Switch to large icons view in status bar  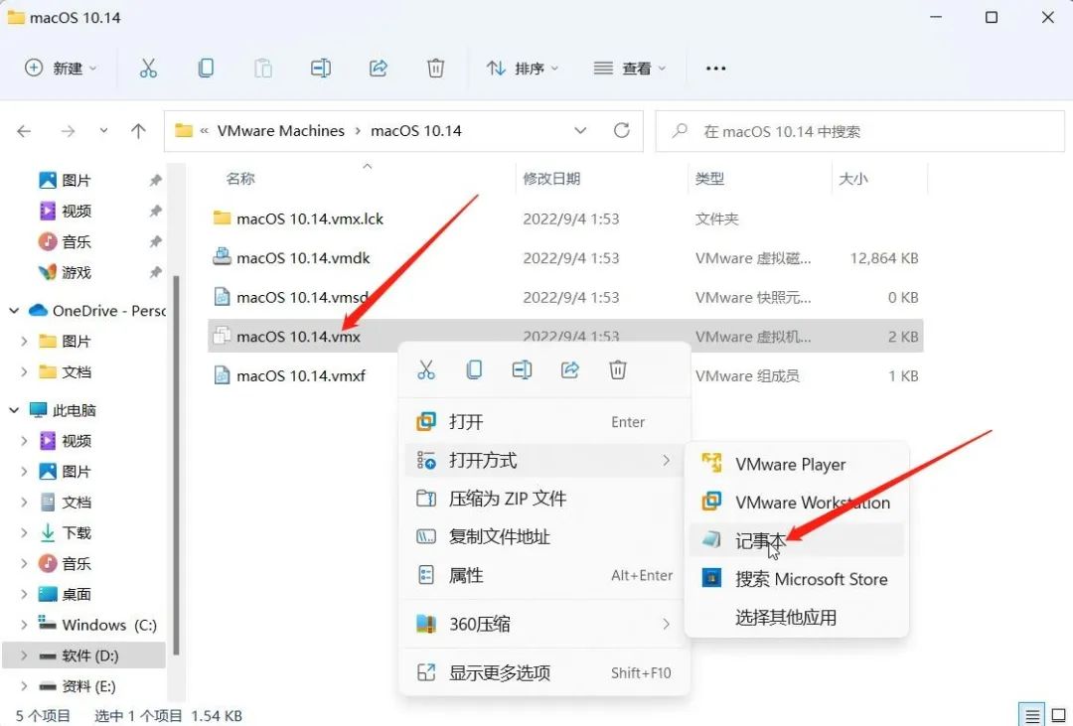(1058, 714)
